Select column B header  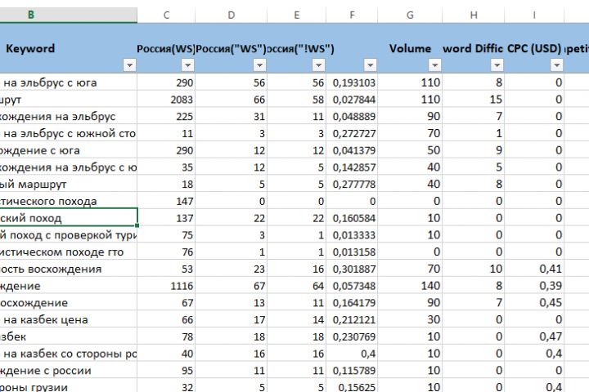69,15
